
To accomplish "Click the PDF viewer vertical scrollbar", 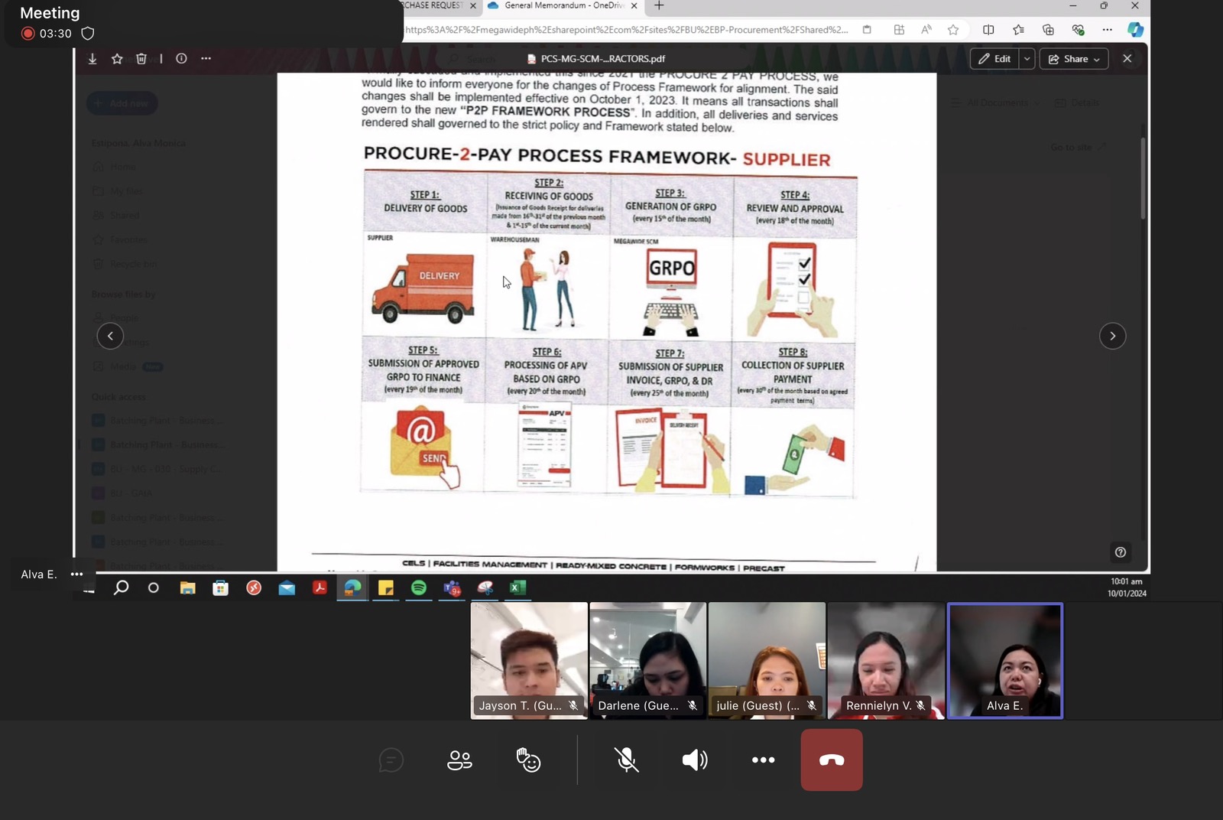I will [1143, 180].
